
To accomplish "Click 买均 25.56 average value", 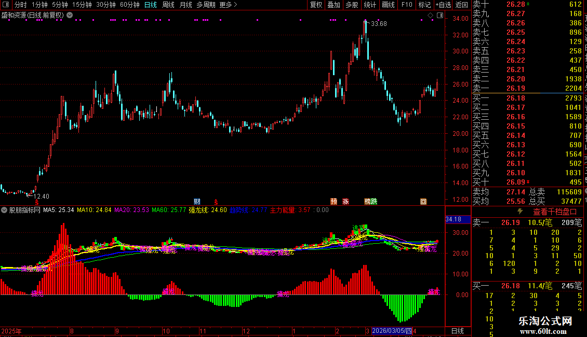I will 516,201.
